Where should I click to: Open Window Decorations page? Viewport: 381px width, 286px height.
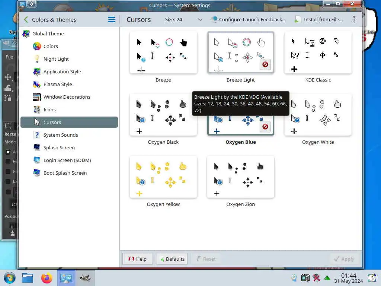(69, 97)
